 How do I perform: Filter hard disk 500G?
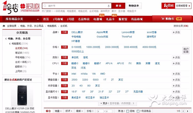click(96, 80)
